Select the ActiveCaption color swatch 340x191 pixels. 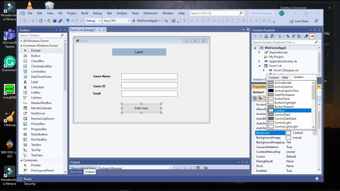pos(271,87)
